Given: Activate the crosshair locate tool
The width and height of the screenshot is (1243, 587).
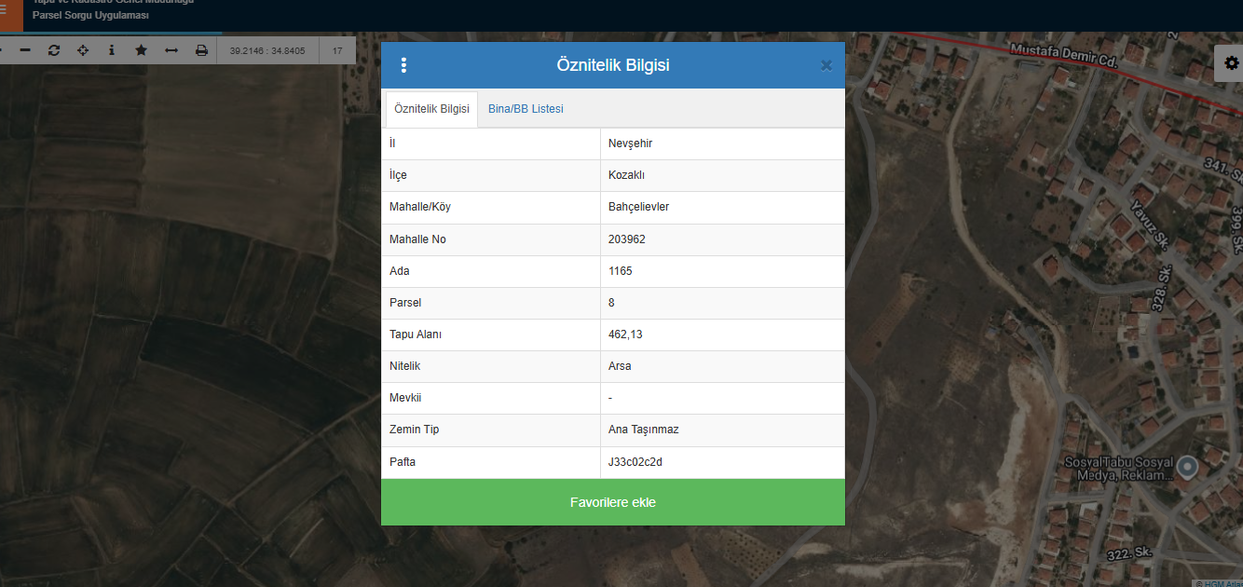Looking at the screenshot, I should coord(83,50).
